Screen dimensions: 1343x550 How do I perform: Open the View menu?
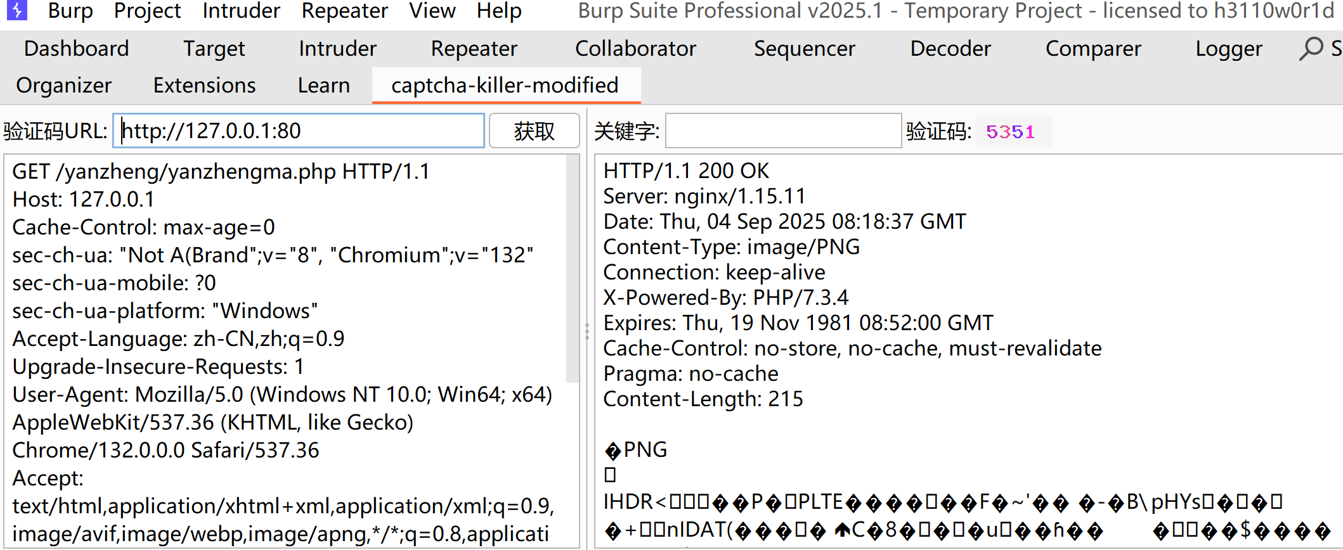432,11
